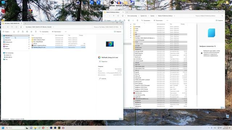This screenshot has width=232, height=130.
Task: Open the Просмотреть dropdown in front window
Action: click(x=57, y=32)
